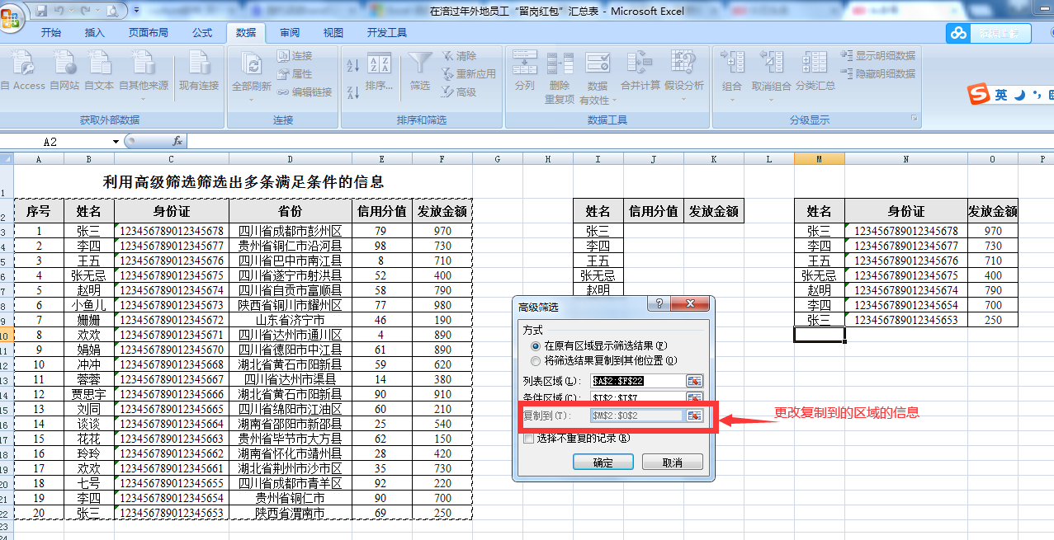This screenshot has width=1054, height=540.
Task: Open the Name Box dropdown arrow
Action: [x=116, y=142]
